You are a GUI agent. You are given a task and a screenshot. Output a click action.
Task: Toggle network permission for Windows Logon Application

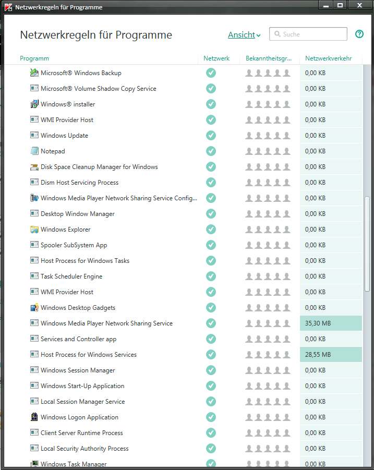[x=211, y=417]
